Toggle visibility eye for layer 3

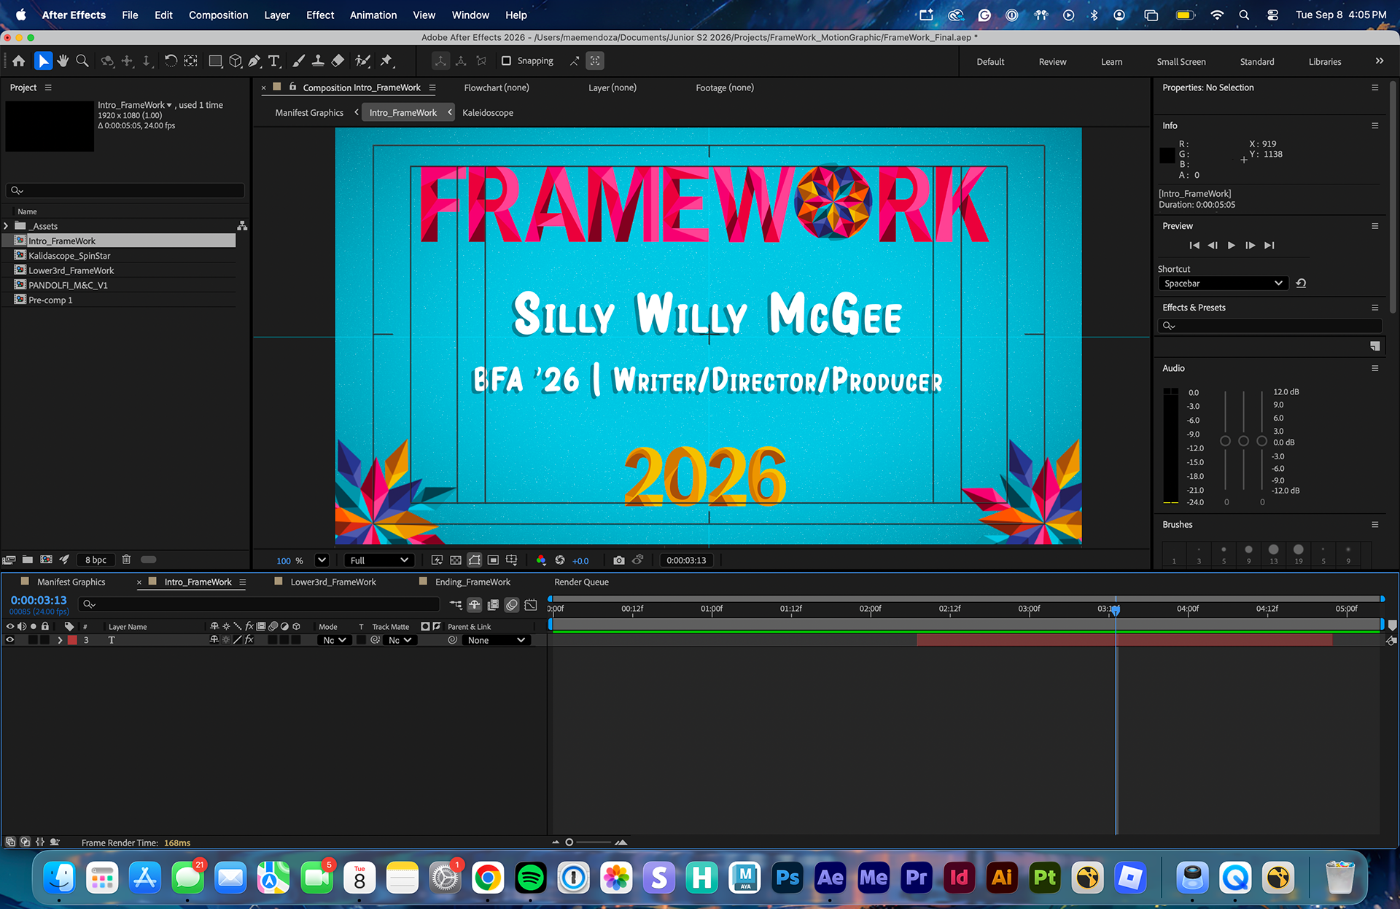point(10,640)
